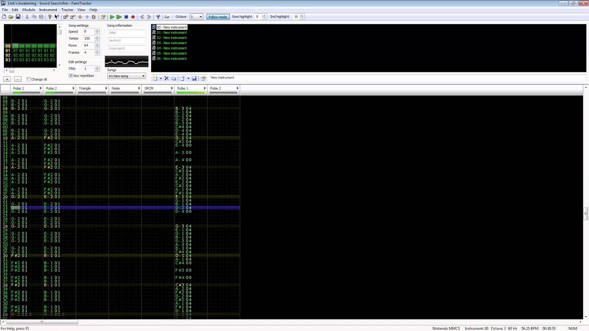Viewport: 589px width, 331px height.
Task: Click the song title input field
Action: (127, 33)
